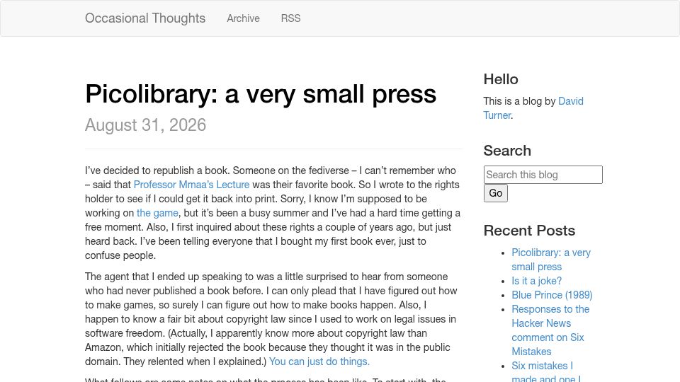Image resolution: width=680 pixels, height=382 pixels.
Task: Follow the Professor Mmaa's Lecture link
Action: click(x=191, y=185)
